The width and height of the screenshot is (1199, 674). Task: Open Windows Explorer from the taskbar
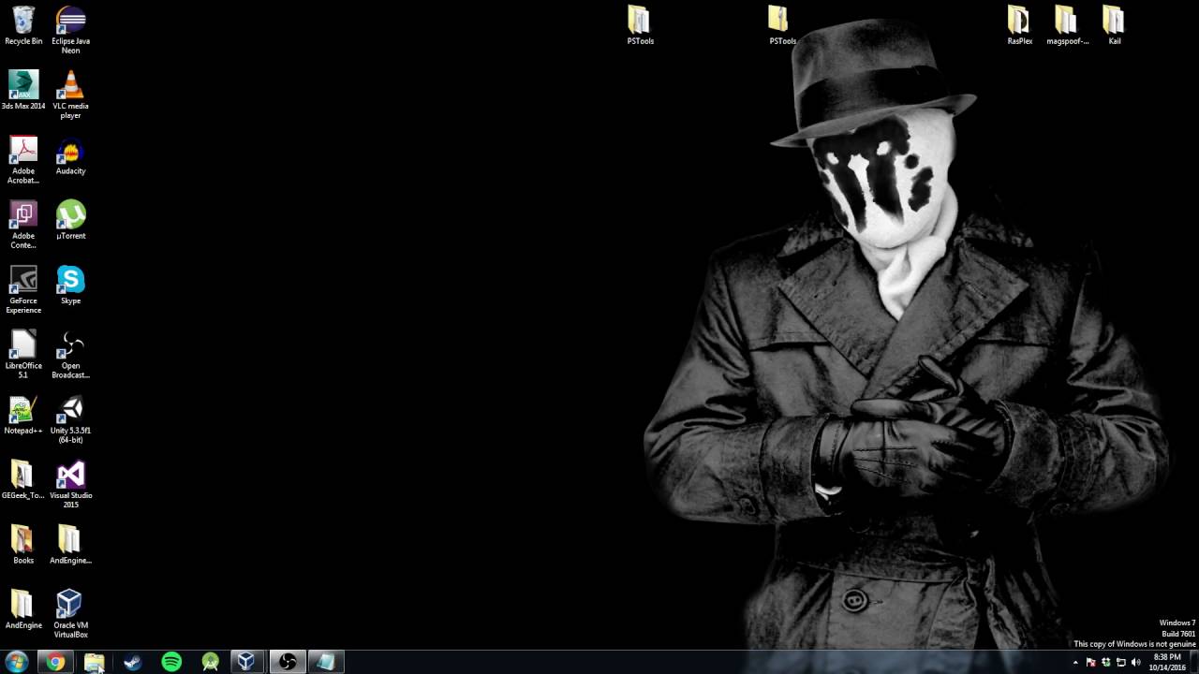coord(95,662)
